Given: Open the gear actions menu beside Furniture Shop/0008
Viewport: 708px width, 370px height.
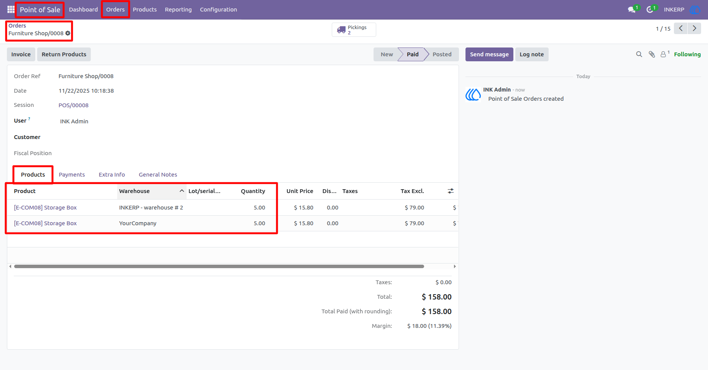Looking at the screenshot, I should tap(68, 33).
